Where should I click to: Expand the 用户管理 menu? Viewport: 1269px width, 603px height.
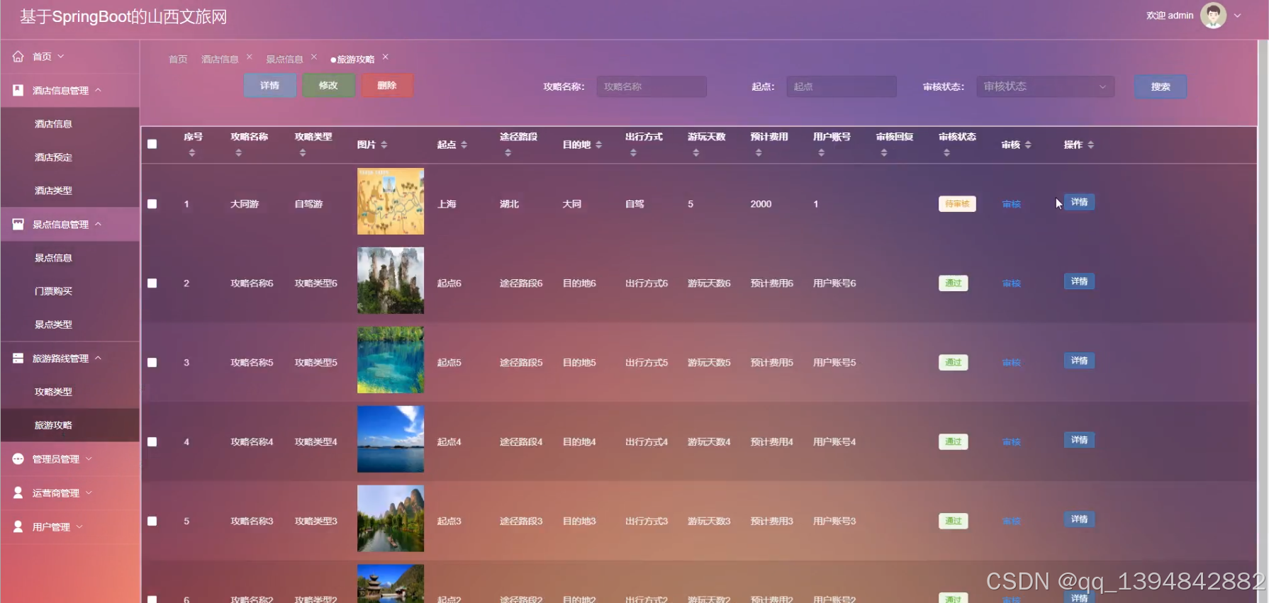[79, 526]
